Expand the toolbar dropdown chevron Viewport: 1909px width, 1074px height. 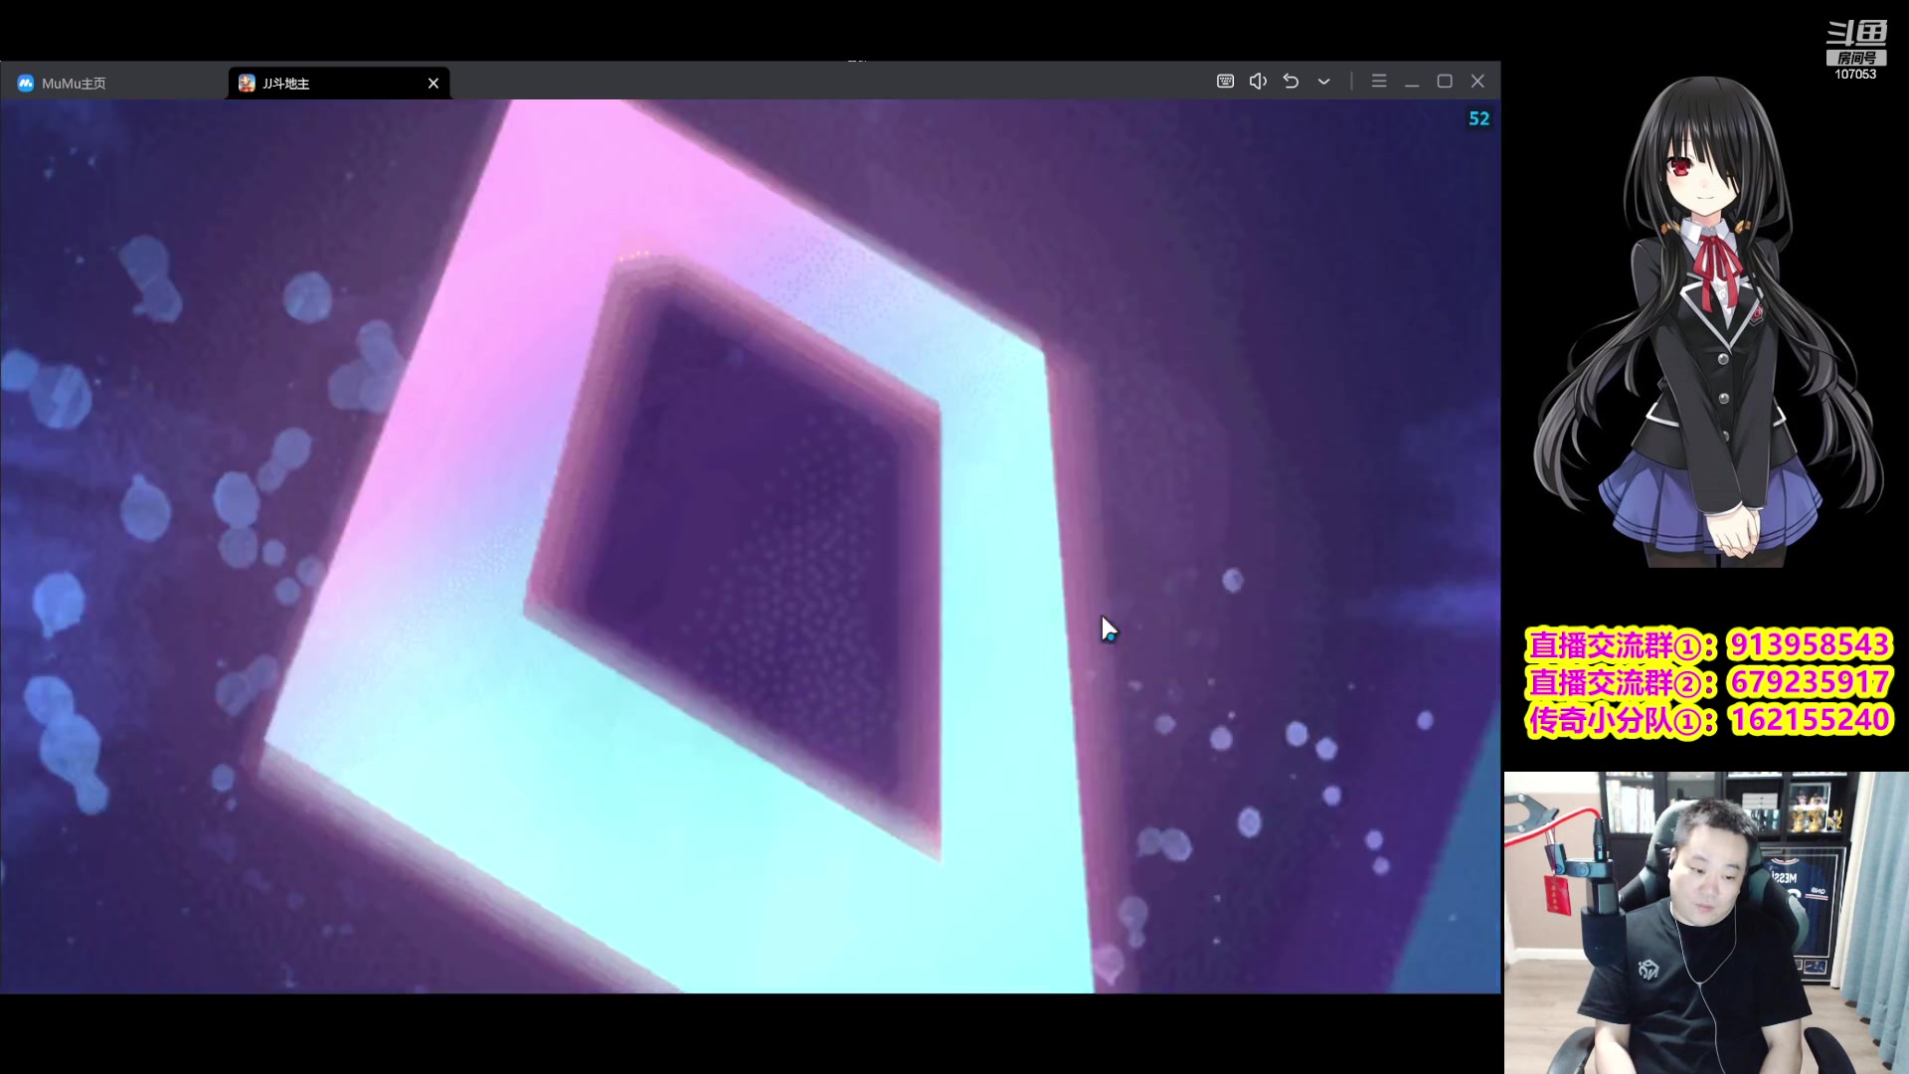tap(1323, 82)
